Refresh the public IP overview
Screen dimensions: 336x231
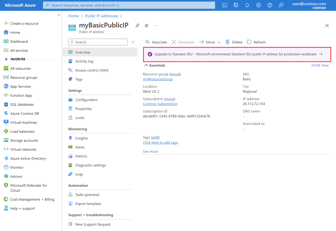pyautogui.click(x=256, y=42)
